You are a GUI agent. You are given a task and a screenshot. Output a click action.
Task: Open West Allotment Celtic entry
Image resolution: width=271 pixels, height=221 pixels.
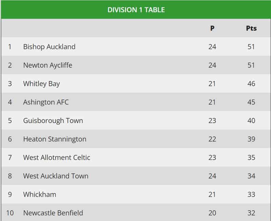[x=57, y=157]
